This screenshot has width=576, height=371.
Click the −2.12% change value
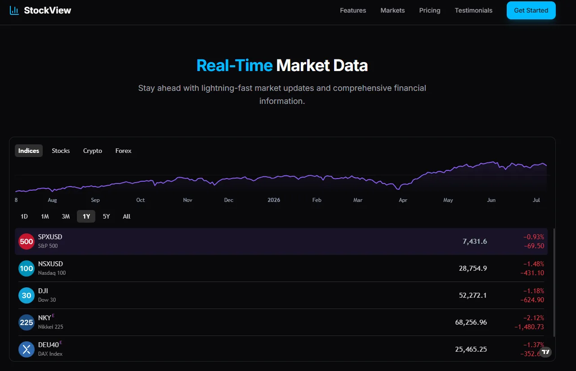click(x=534, y=318)
